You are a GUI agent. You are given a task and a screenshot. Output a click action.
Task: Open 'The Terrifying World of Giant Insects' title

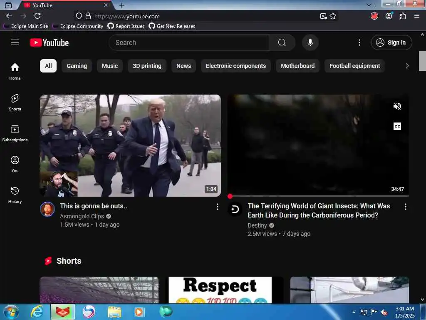pyautogui.click(x=319, y=210)
